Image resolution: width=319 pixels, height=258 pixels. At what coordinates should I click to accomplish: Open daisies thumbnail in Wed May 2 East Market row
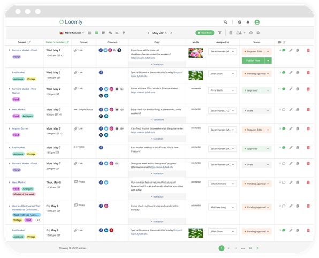click(x=196, y=75)
